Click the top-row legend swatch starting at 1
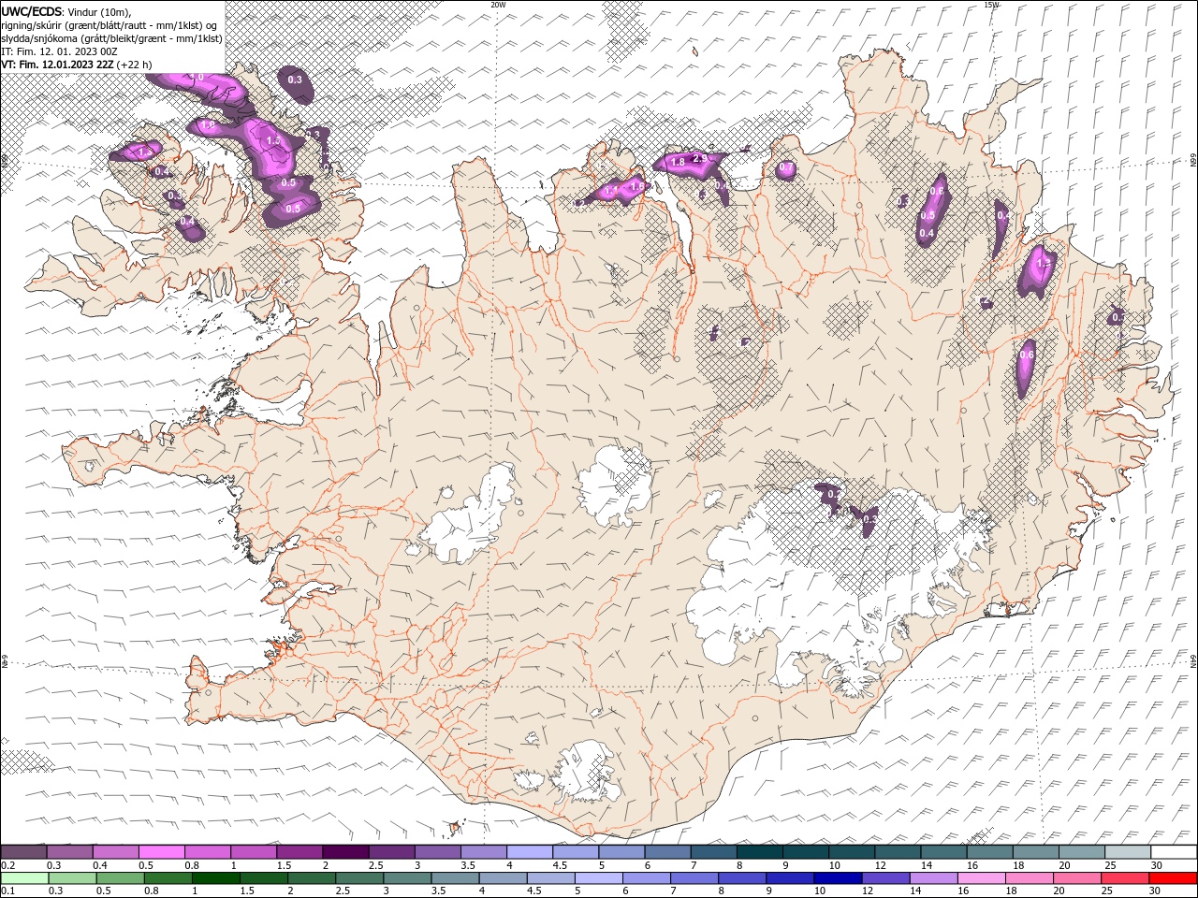Viewport: 1198px width, 898px height. click(254, 852)
